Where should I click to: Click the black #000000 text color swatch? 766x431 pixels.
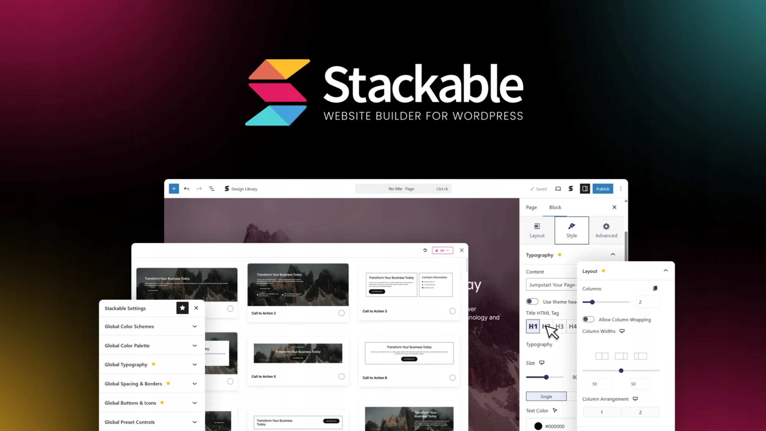[538, 426]
